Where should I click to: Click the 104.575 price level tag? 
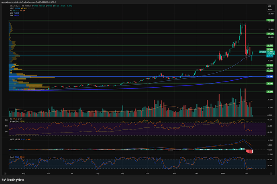click(259, 34)
